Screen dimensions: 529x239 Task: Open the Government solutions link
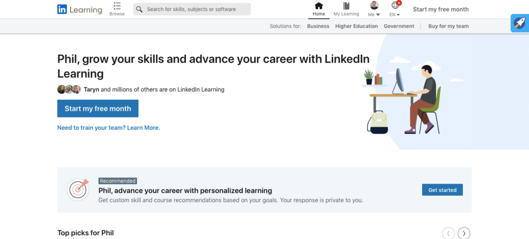[x=399, y=26]
